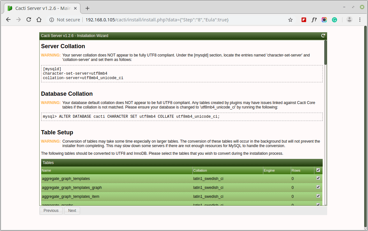Click the character-set-server=utf8mb4 line
This screenshot has height=231, width=368.
click(75, 73)
